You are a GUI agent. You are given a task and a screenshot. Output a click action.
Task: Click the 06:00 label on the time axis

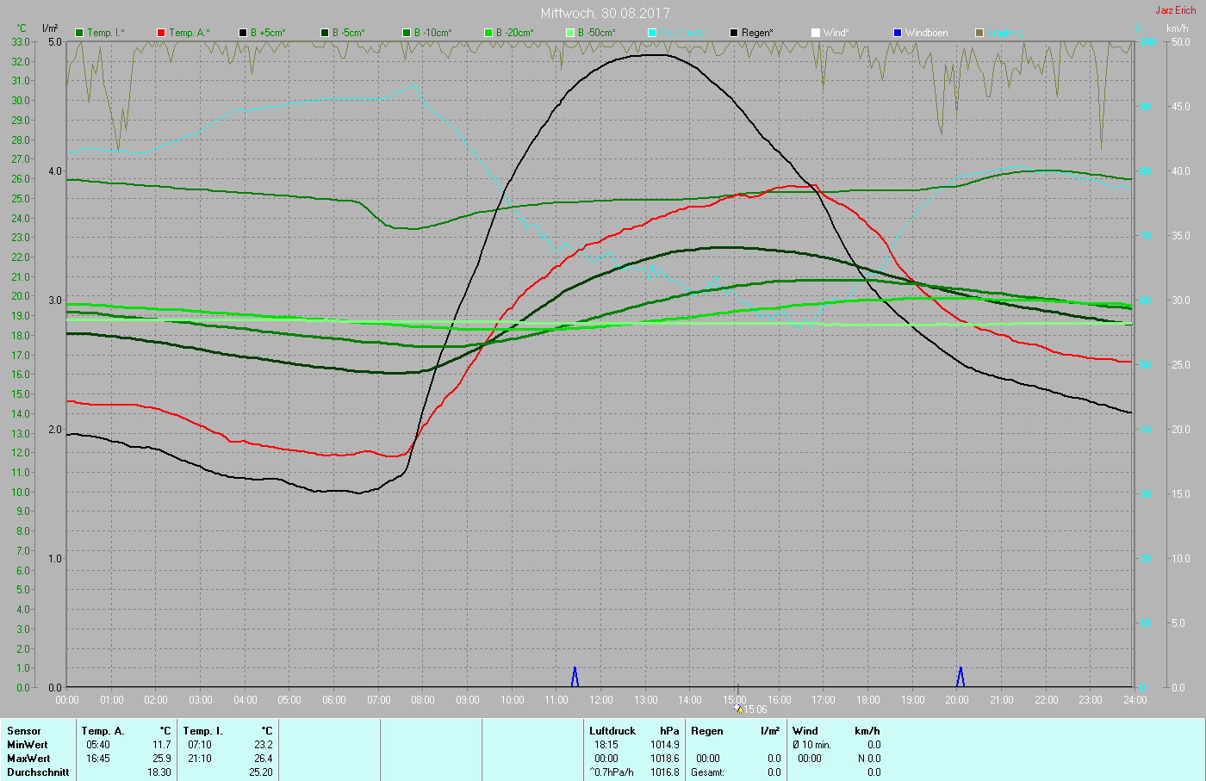[334, 700]
